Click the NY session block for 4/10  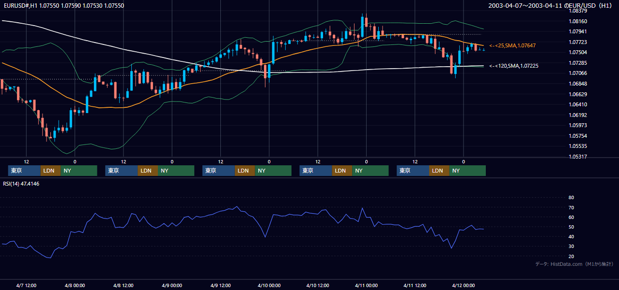pos(371,171)
